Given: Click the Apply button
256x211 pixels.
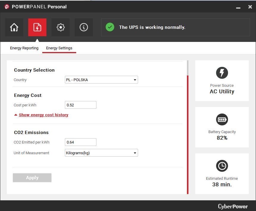Looking at the screenshot, I should (x=32, y=178).
